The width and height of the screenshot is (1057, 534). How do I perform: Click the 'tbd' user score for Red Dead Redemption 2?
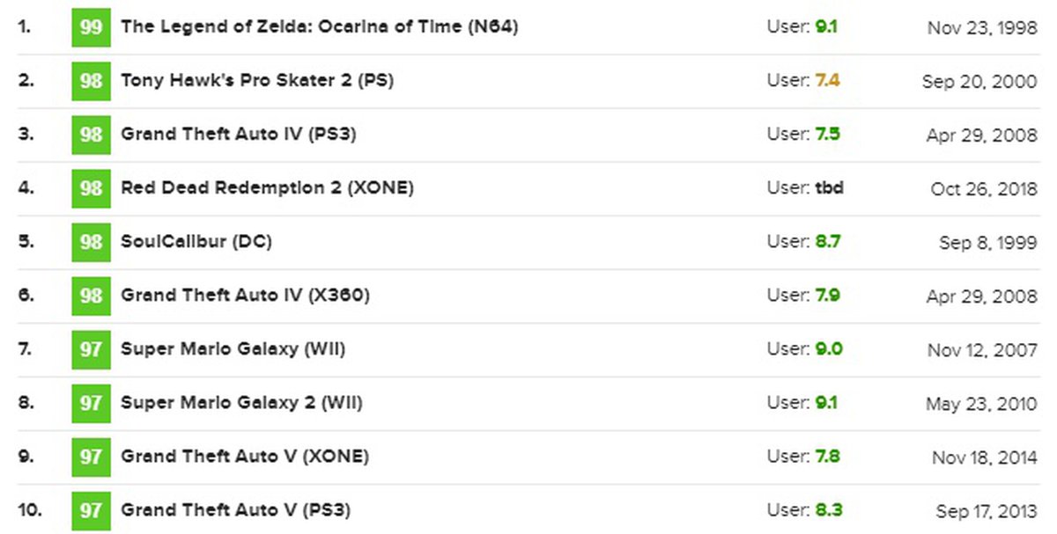pyautogui.click(x=829, y=188)
